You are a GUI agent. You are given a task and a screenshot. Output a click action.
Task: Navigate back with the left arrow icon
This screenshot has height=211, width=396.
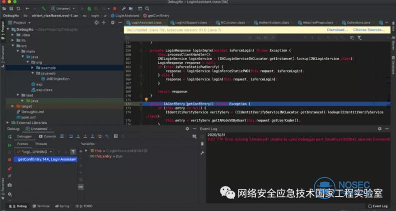[27, 8]
